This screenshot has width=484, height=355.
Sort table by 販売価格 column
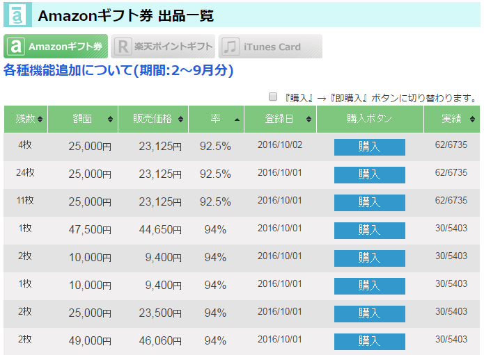[x=153, y=119]
